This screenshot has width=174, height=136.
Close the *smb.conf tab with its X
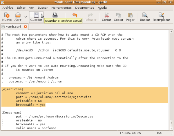tap(25, 27)
